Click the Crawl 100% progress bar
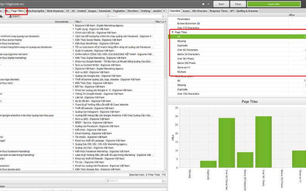Image resolution: width=306 pixels, height=191 pixels. click(274, 4)
